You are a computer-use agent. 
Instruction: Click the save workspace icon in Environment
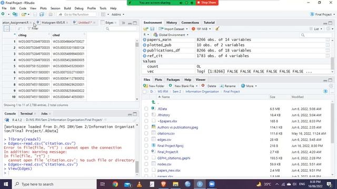point(152,29)
